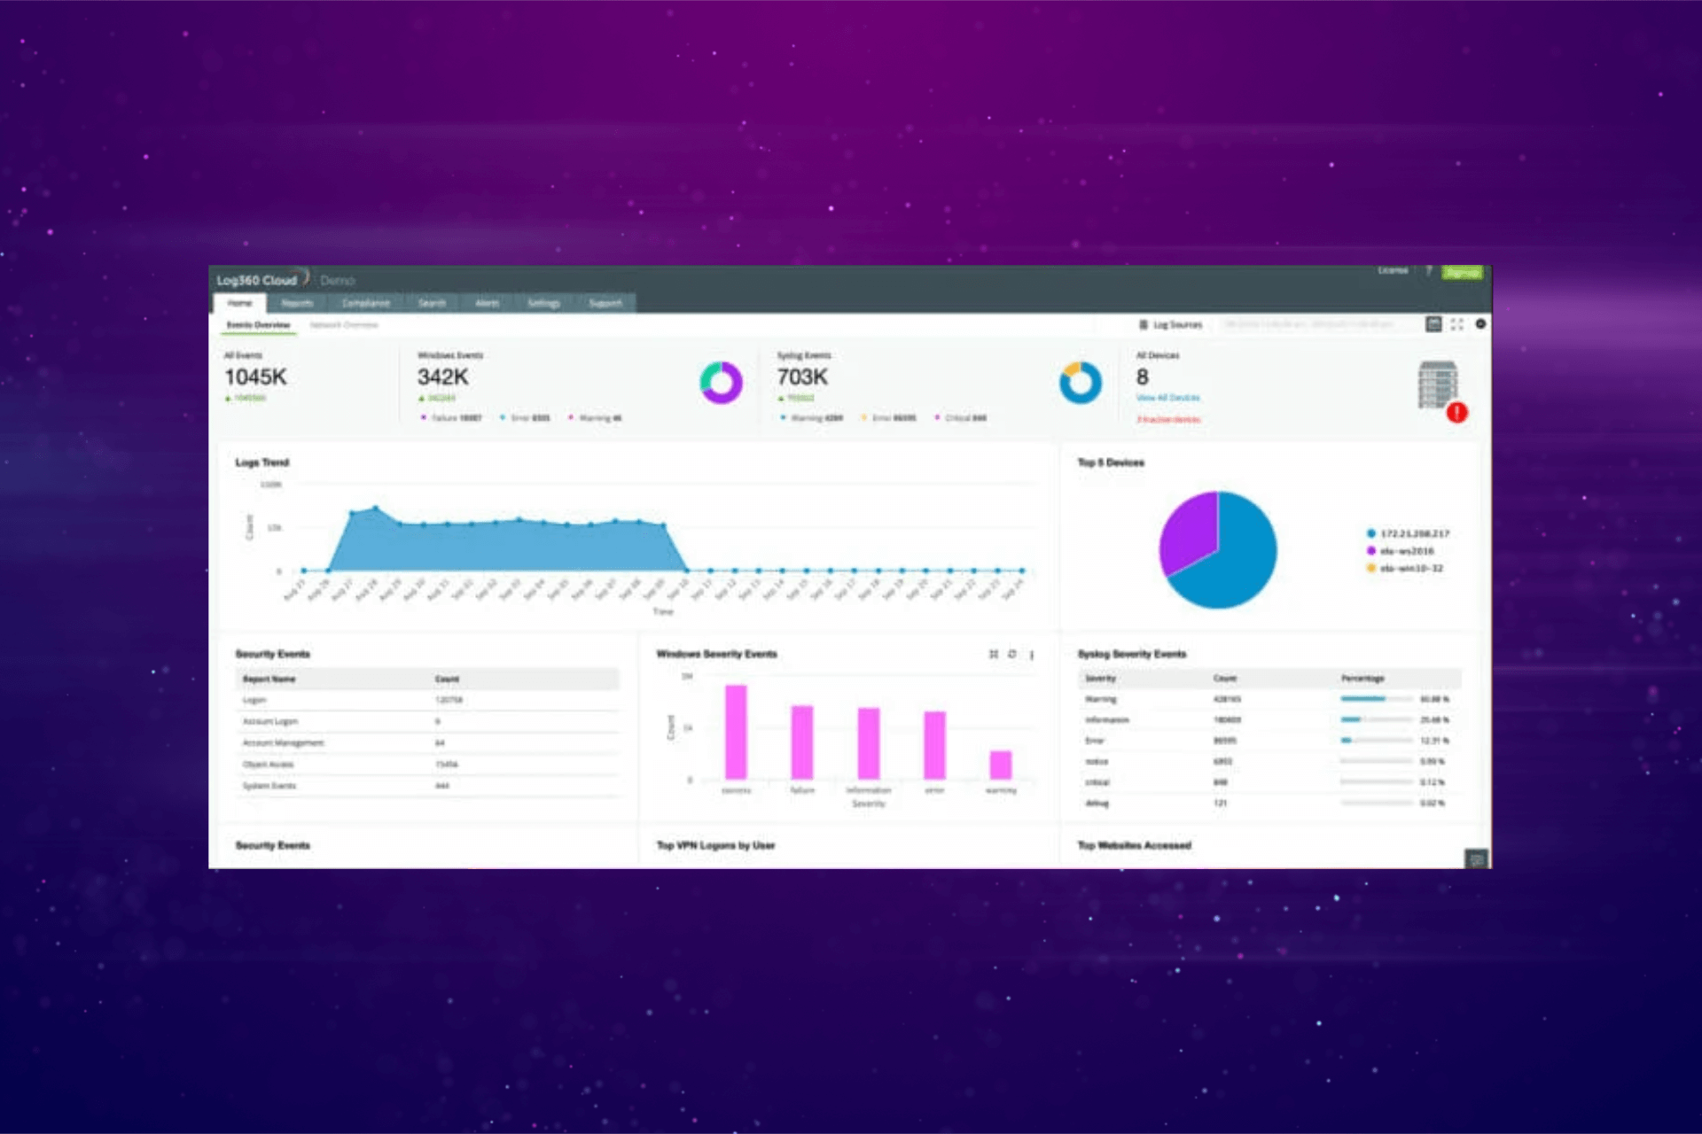Click the success bar in Windows Severity chart
Screen dimensions: 1702x1134
pyautogui.click(x=736, y=732)
